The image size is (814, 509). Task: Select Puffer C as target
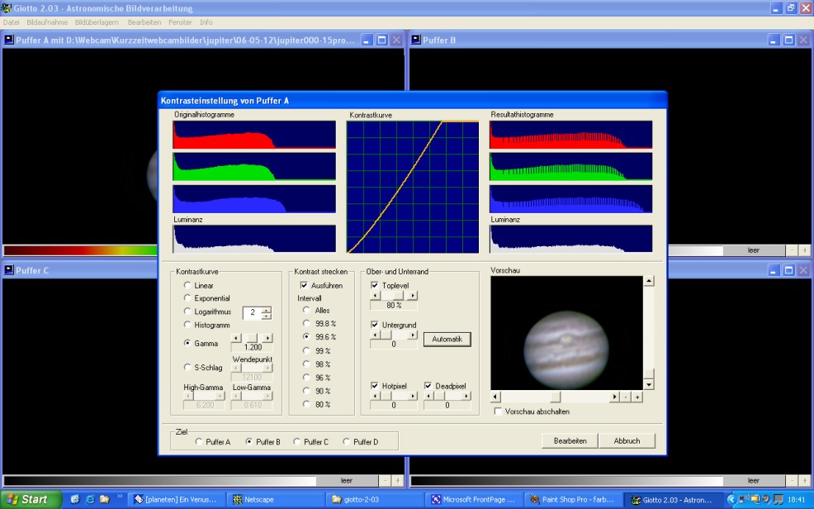[296, 442]
